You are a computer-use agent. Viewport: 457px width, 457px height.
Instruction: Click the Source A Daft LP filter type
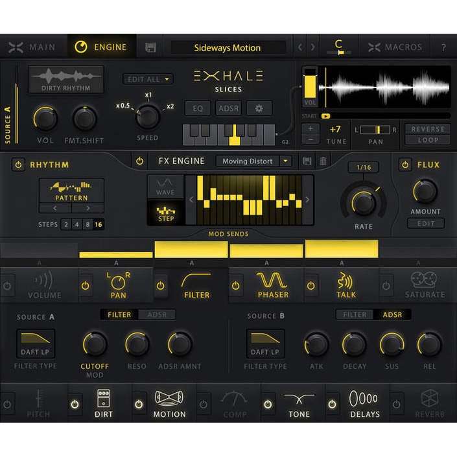point(36,344)
